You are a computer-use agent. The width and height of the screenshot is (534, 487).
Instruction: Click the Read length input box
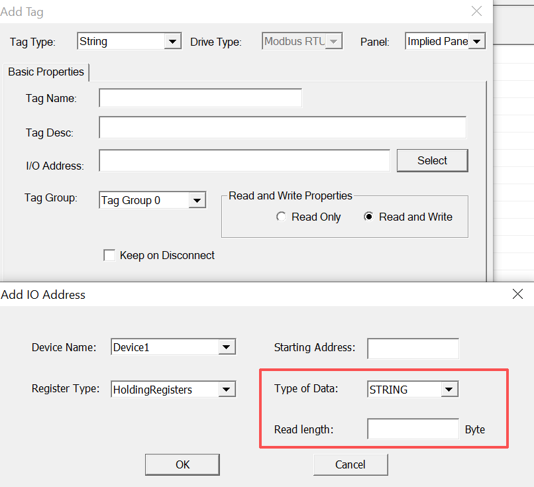(x=413, y=429)
